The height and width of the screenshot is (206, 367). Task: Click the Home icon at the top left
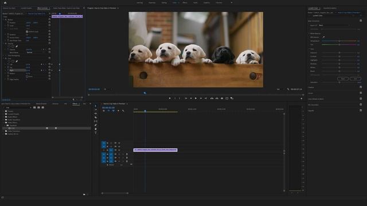point(5,3)
